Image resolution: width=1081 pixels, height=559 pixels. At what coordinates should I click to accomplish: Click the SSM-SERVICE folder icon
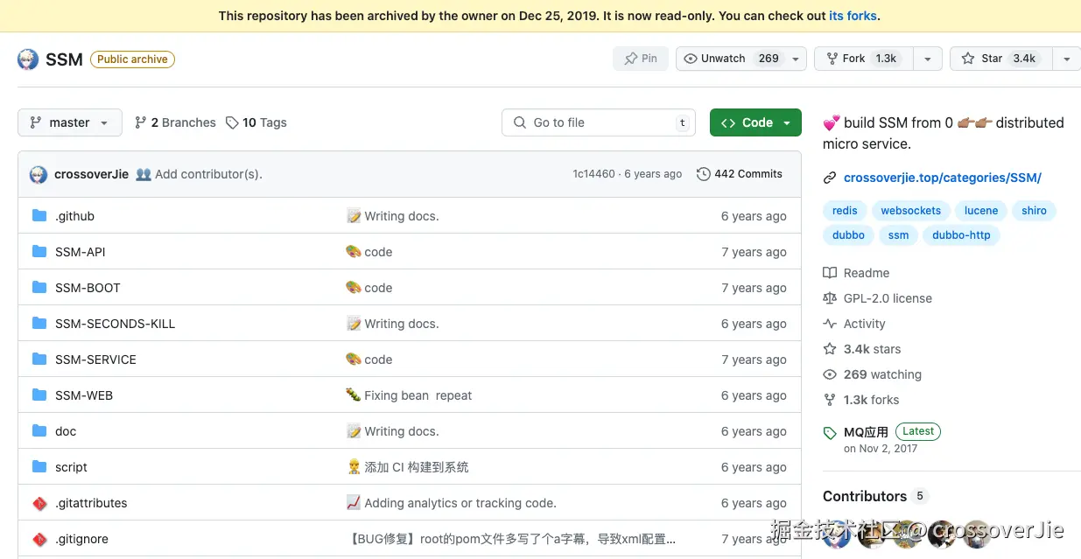(x=39, y=360)
